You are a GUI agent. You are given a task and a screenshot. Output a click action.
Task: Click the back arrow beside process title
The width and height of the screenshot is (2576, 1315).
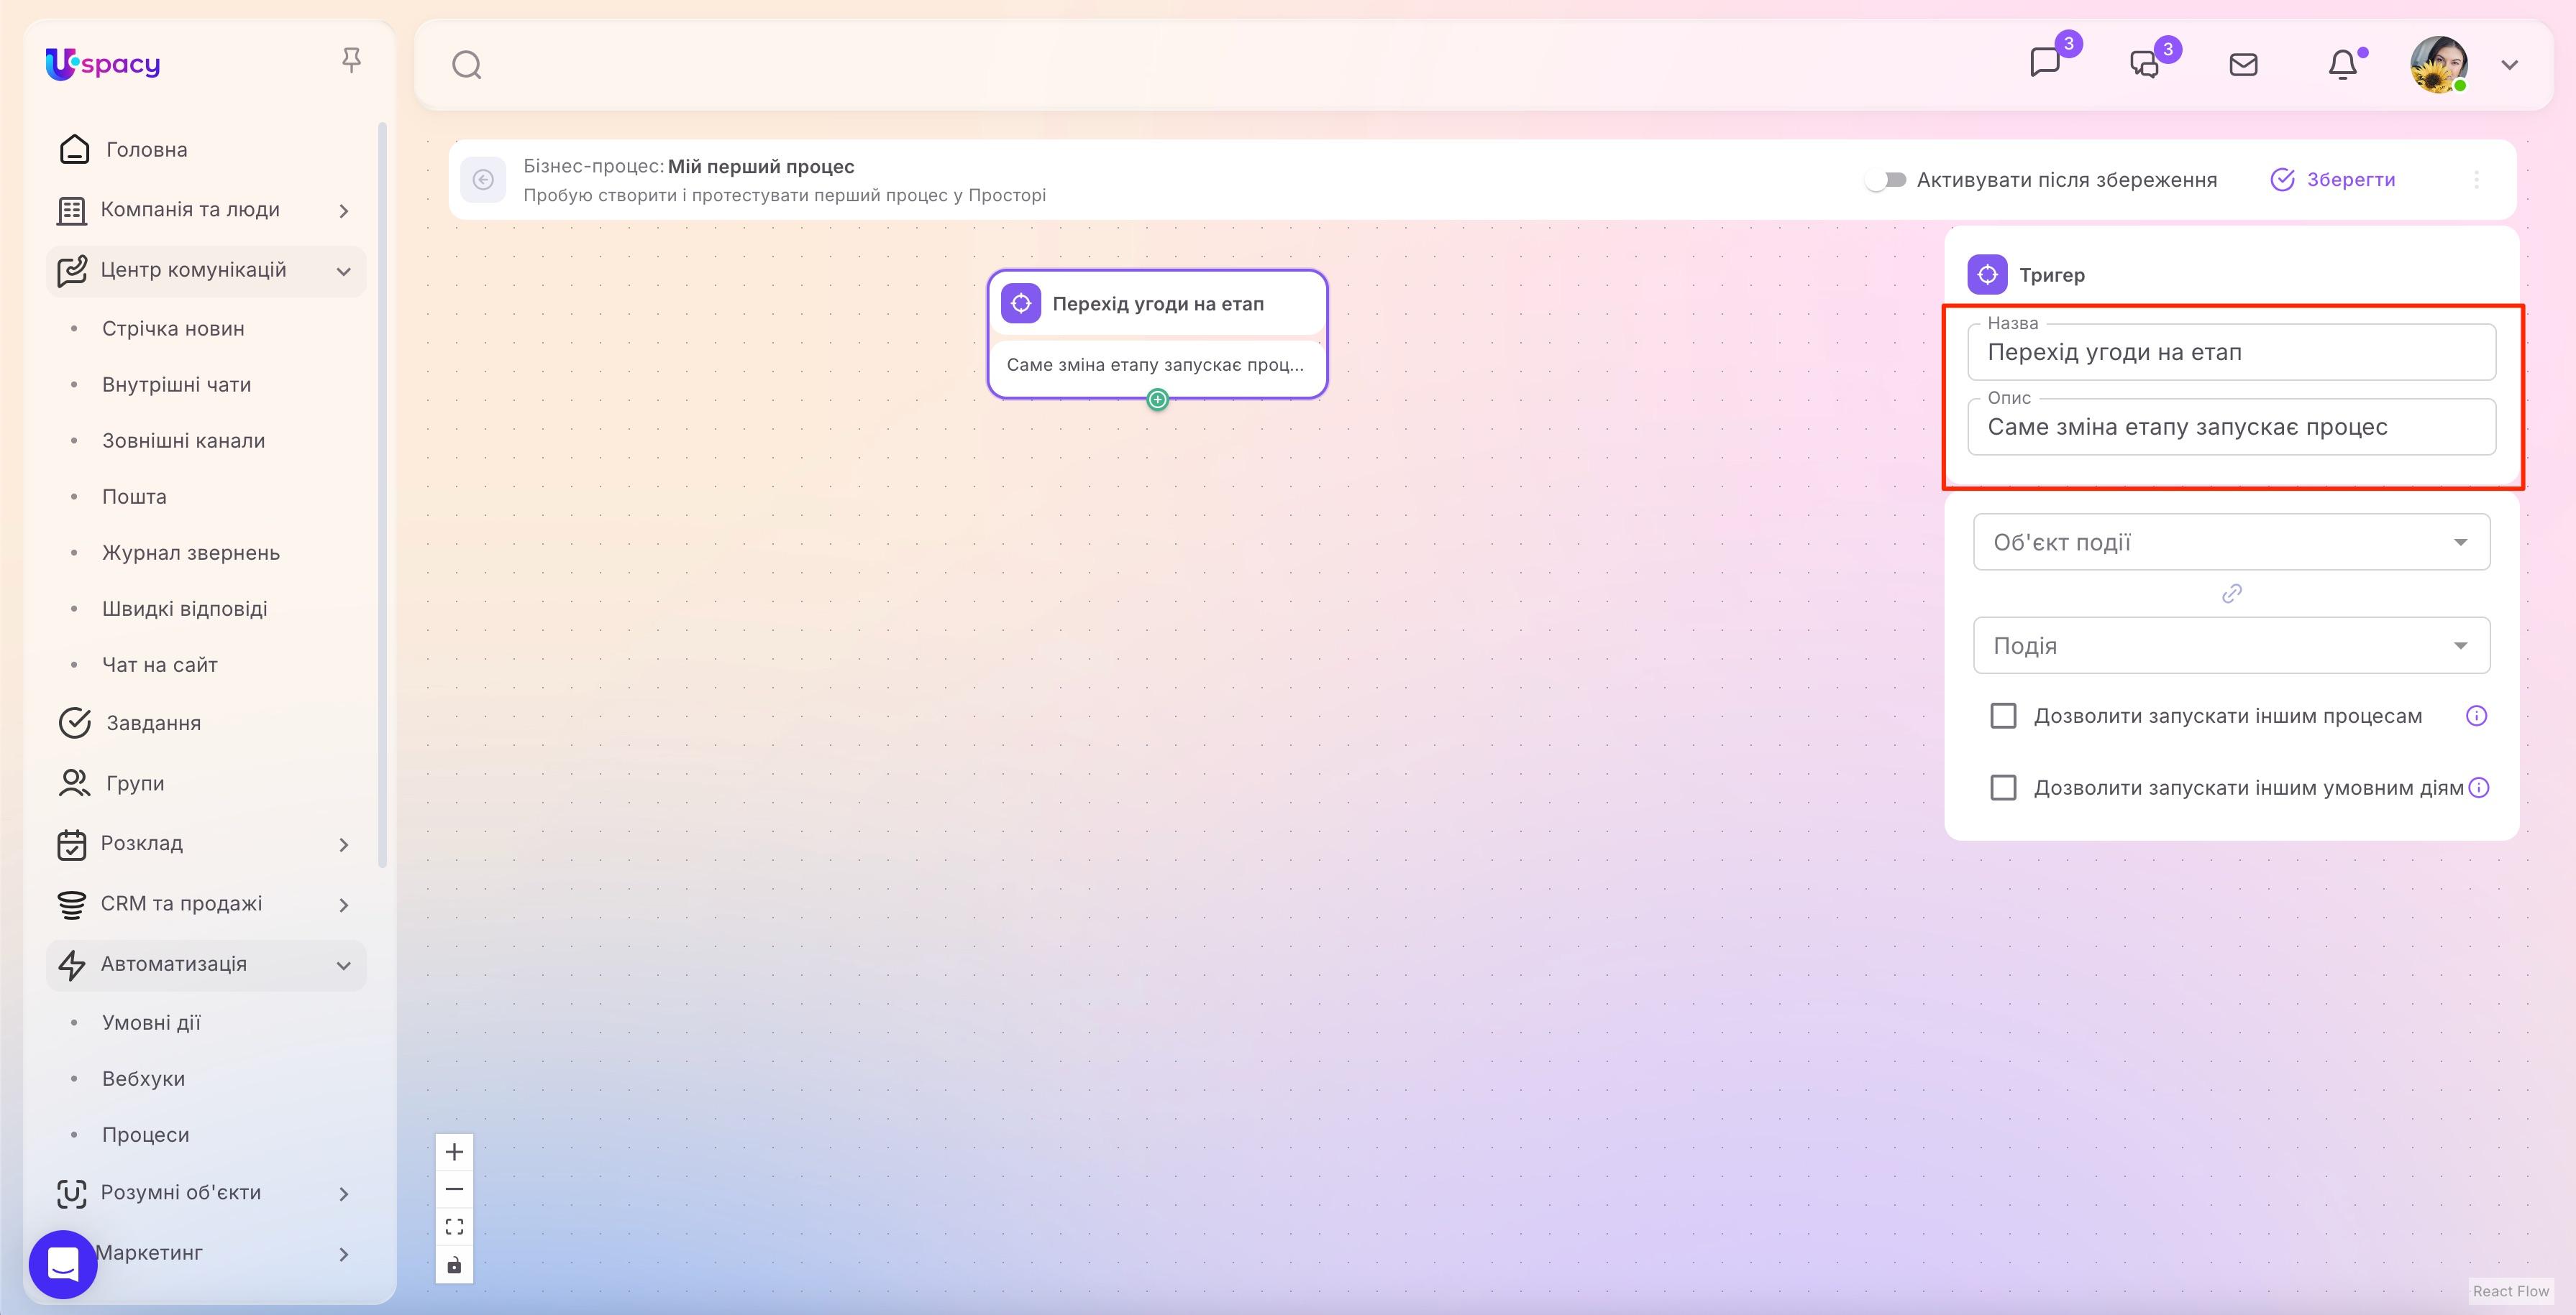pos(483,179)
